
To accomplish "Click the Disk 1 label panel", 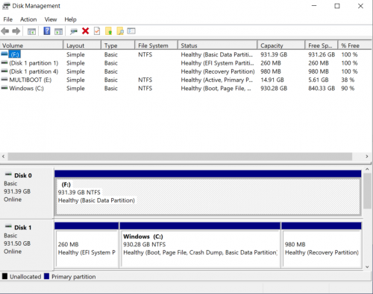I will 27,245.
